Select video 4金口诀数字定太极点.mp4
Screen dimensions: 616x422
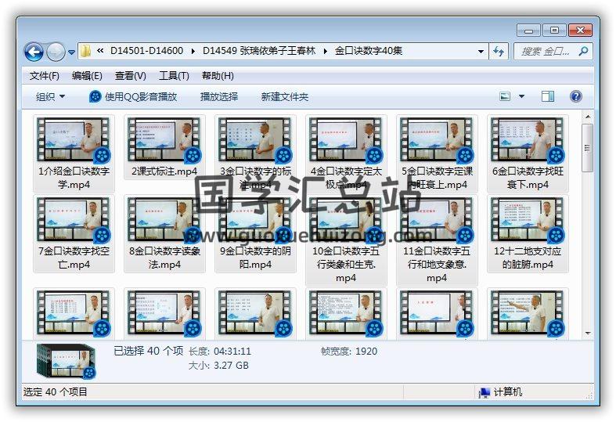click(x=346, y=153)
